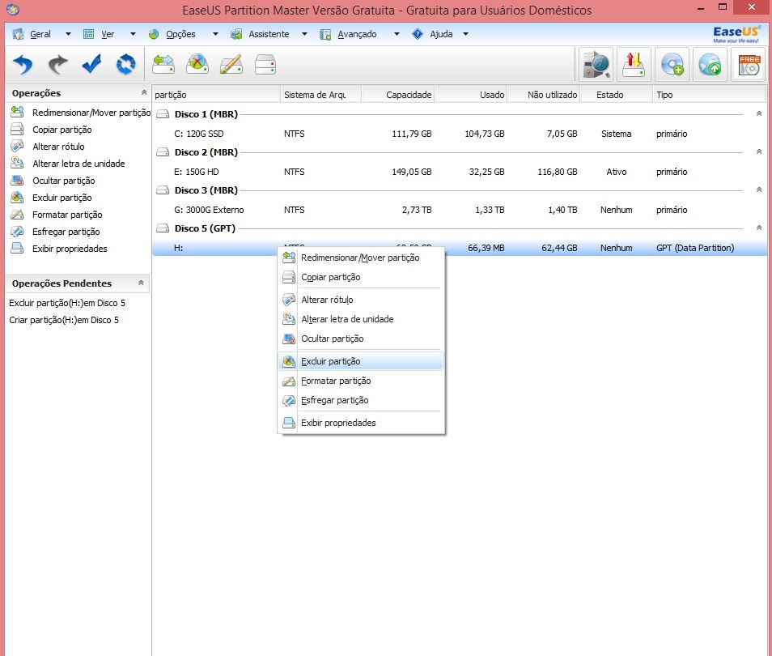Collapse the Operações panel
The height and width of the screenshot is (656, 772).
(144, 92)
